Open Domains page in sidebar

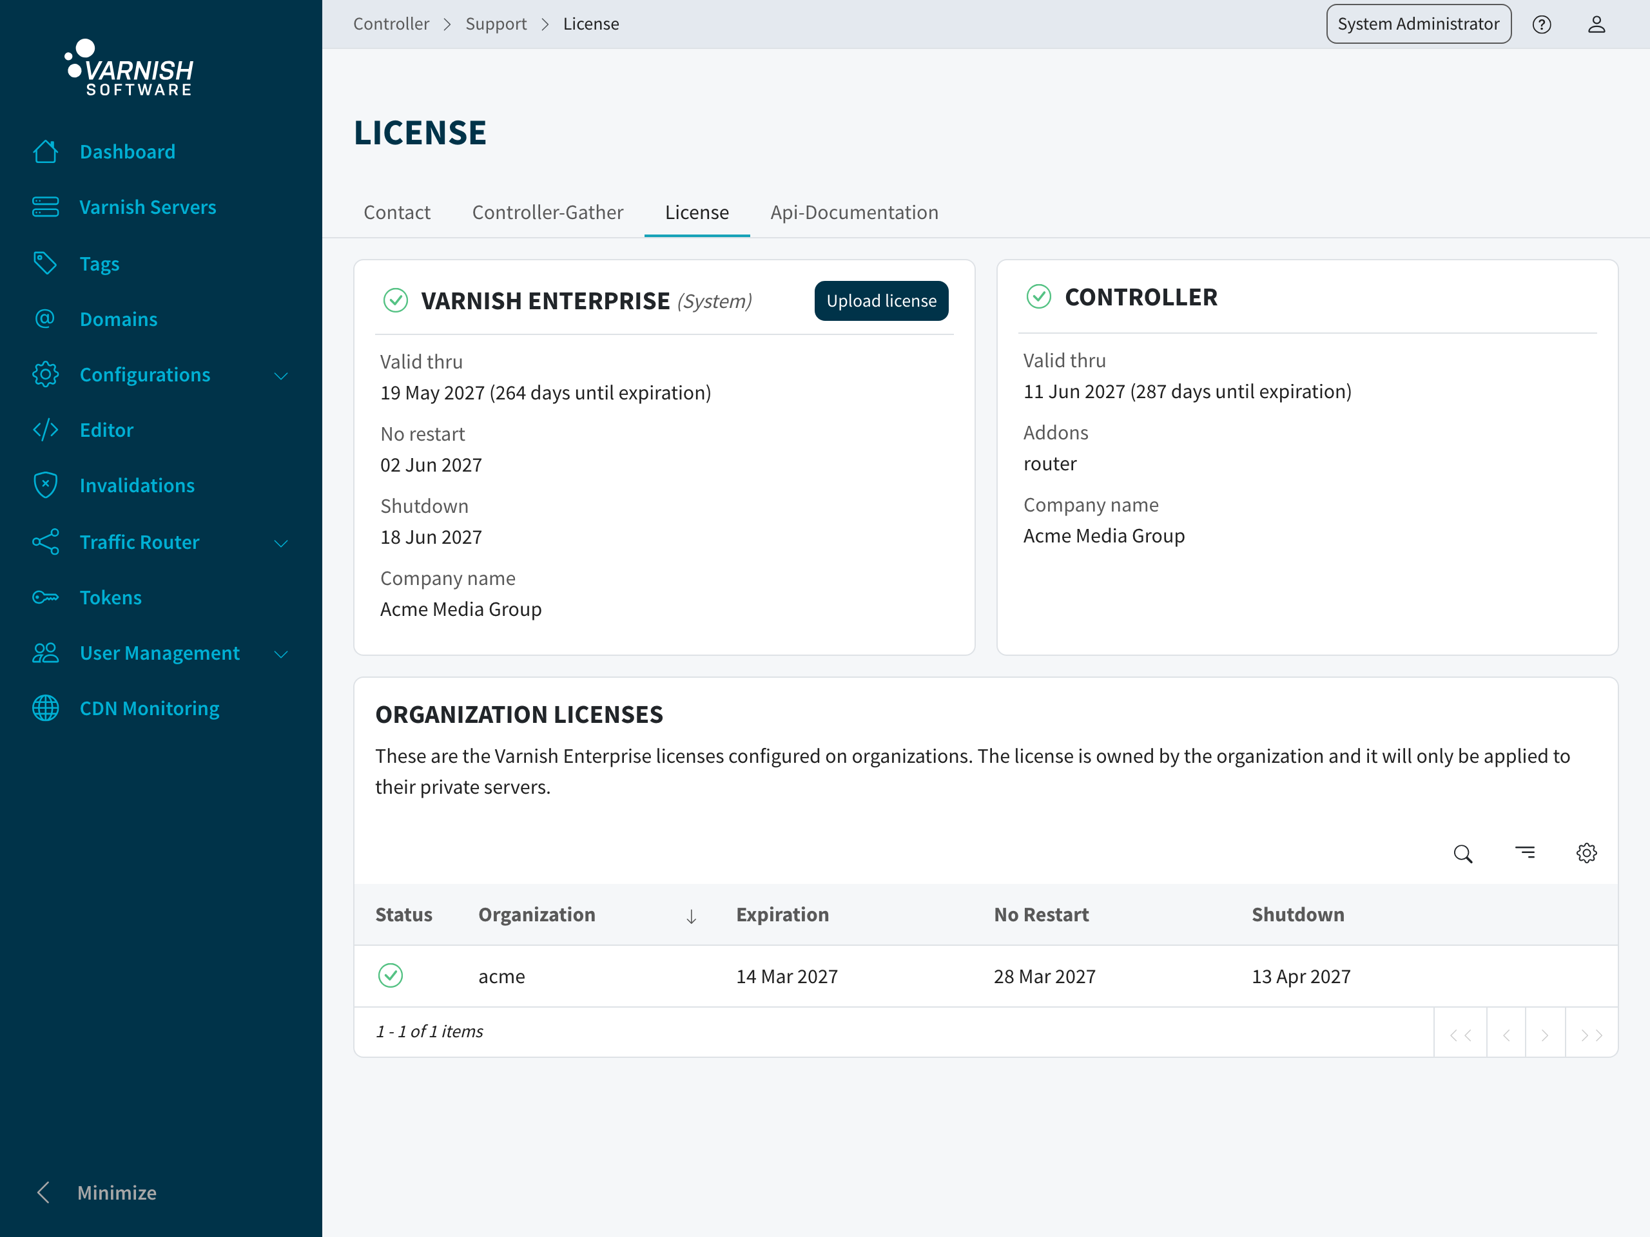pyautogui.click(x=119, y=318)
